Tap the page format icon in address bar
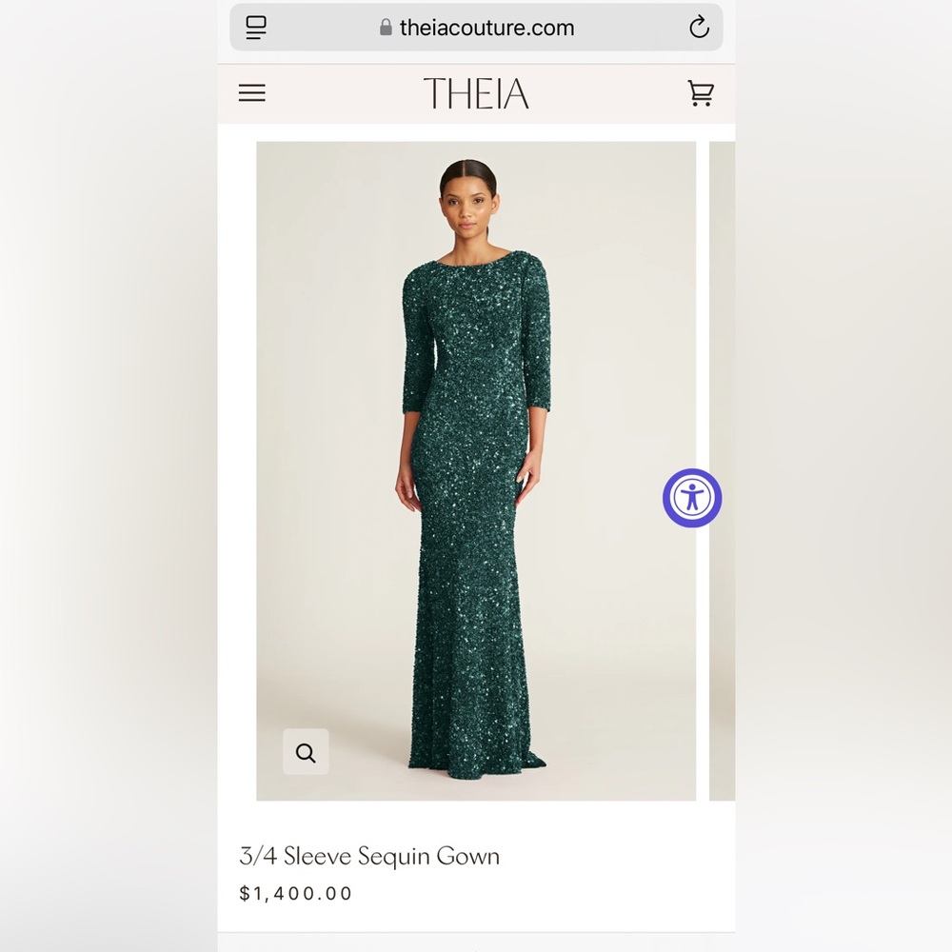Viewport: 952px width, 952px height. [256, 28]
